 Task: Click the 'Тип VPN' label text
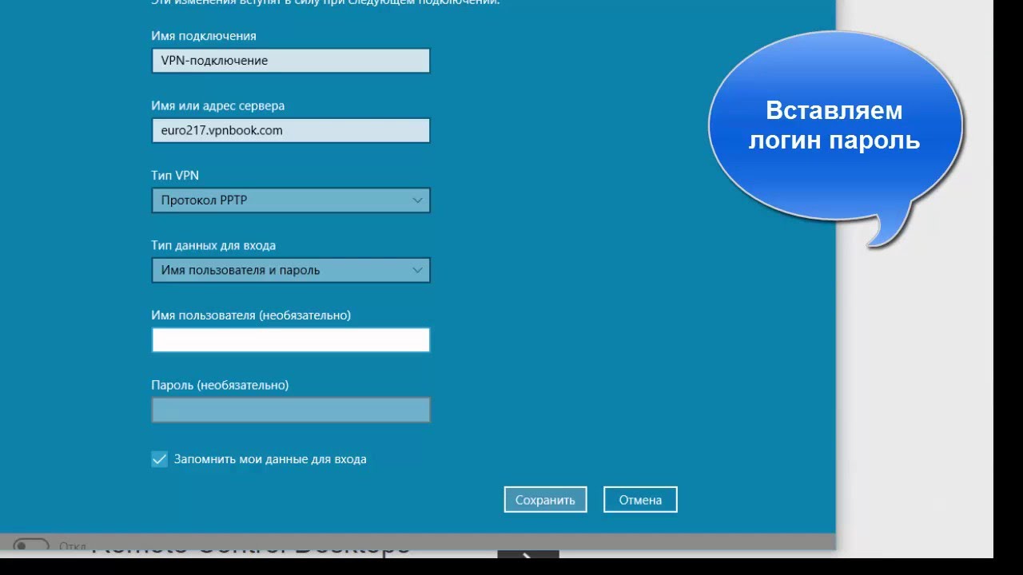[x=175, y=175]
